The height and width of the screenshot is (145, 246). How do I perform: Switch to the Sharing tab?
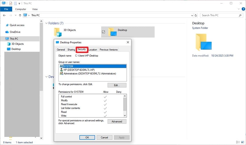71,50
